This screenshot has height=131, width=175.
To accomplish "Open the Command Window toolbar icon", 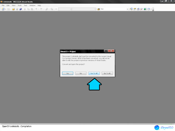I will tap(148, 9).
